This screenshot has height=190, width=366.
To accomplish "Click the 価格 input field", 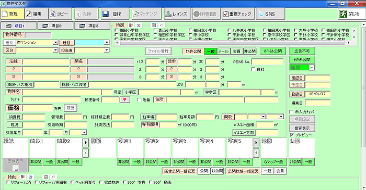I will point(37,108).
